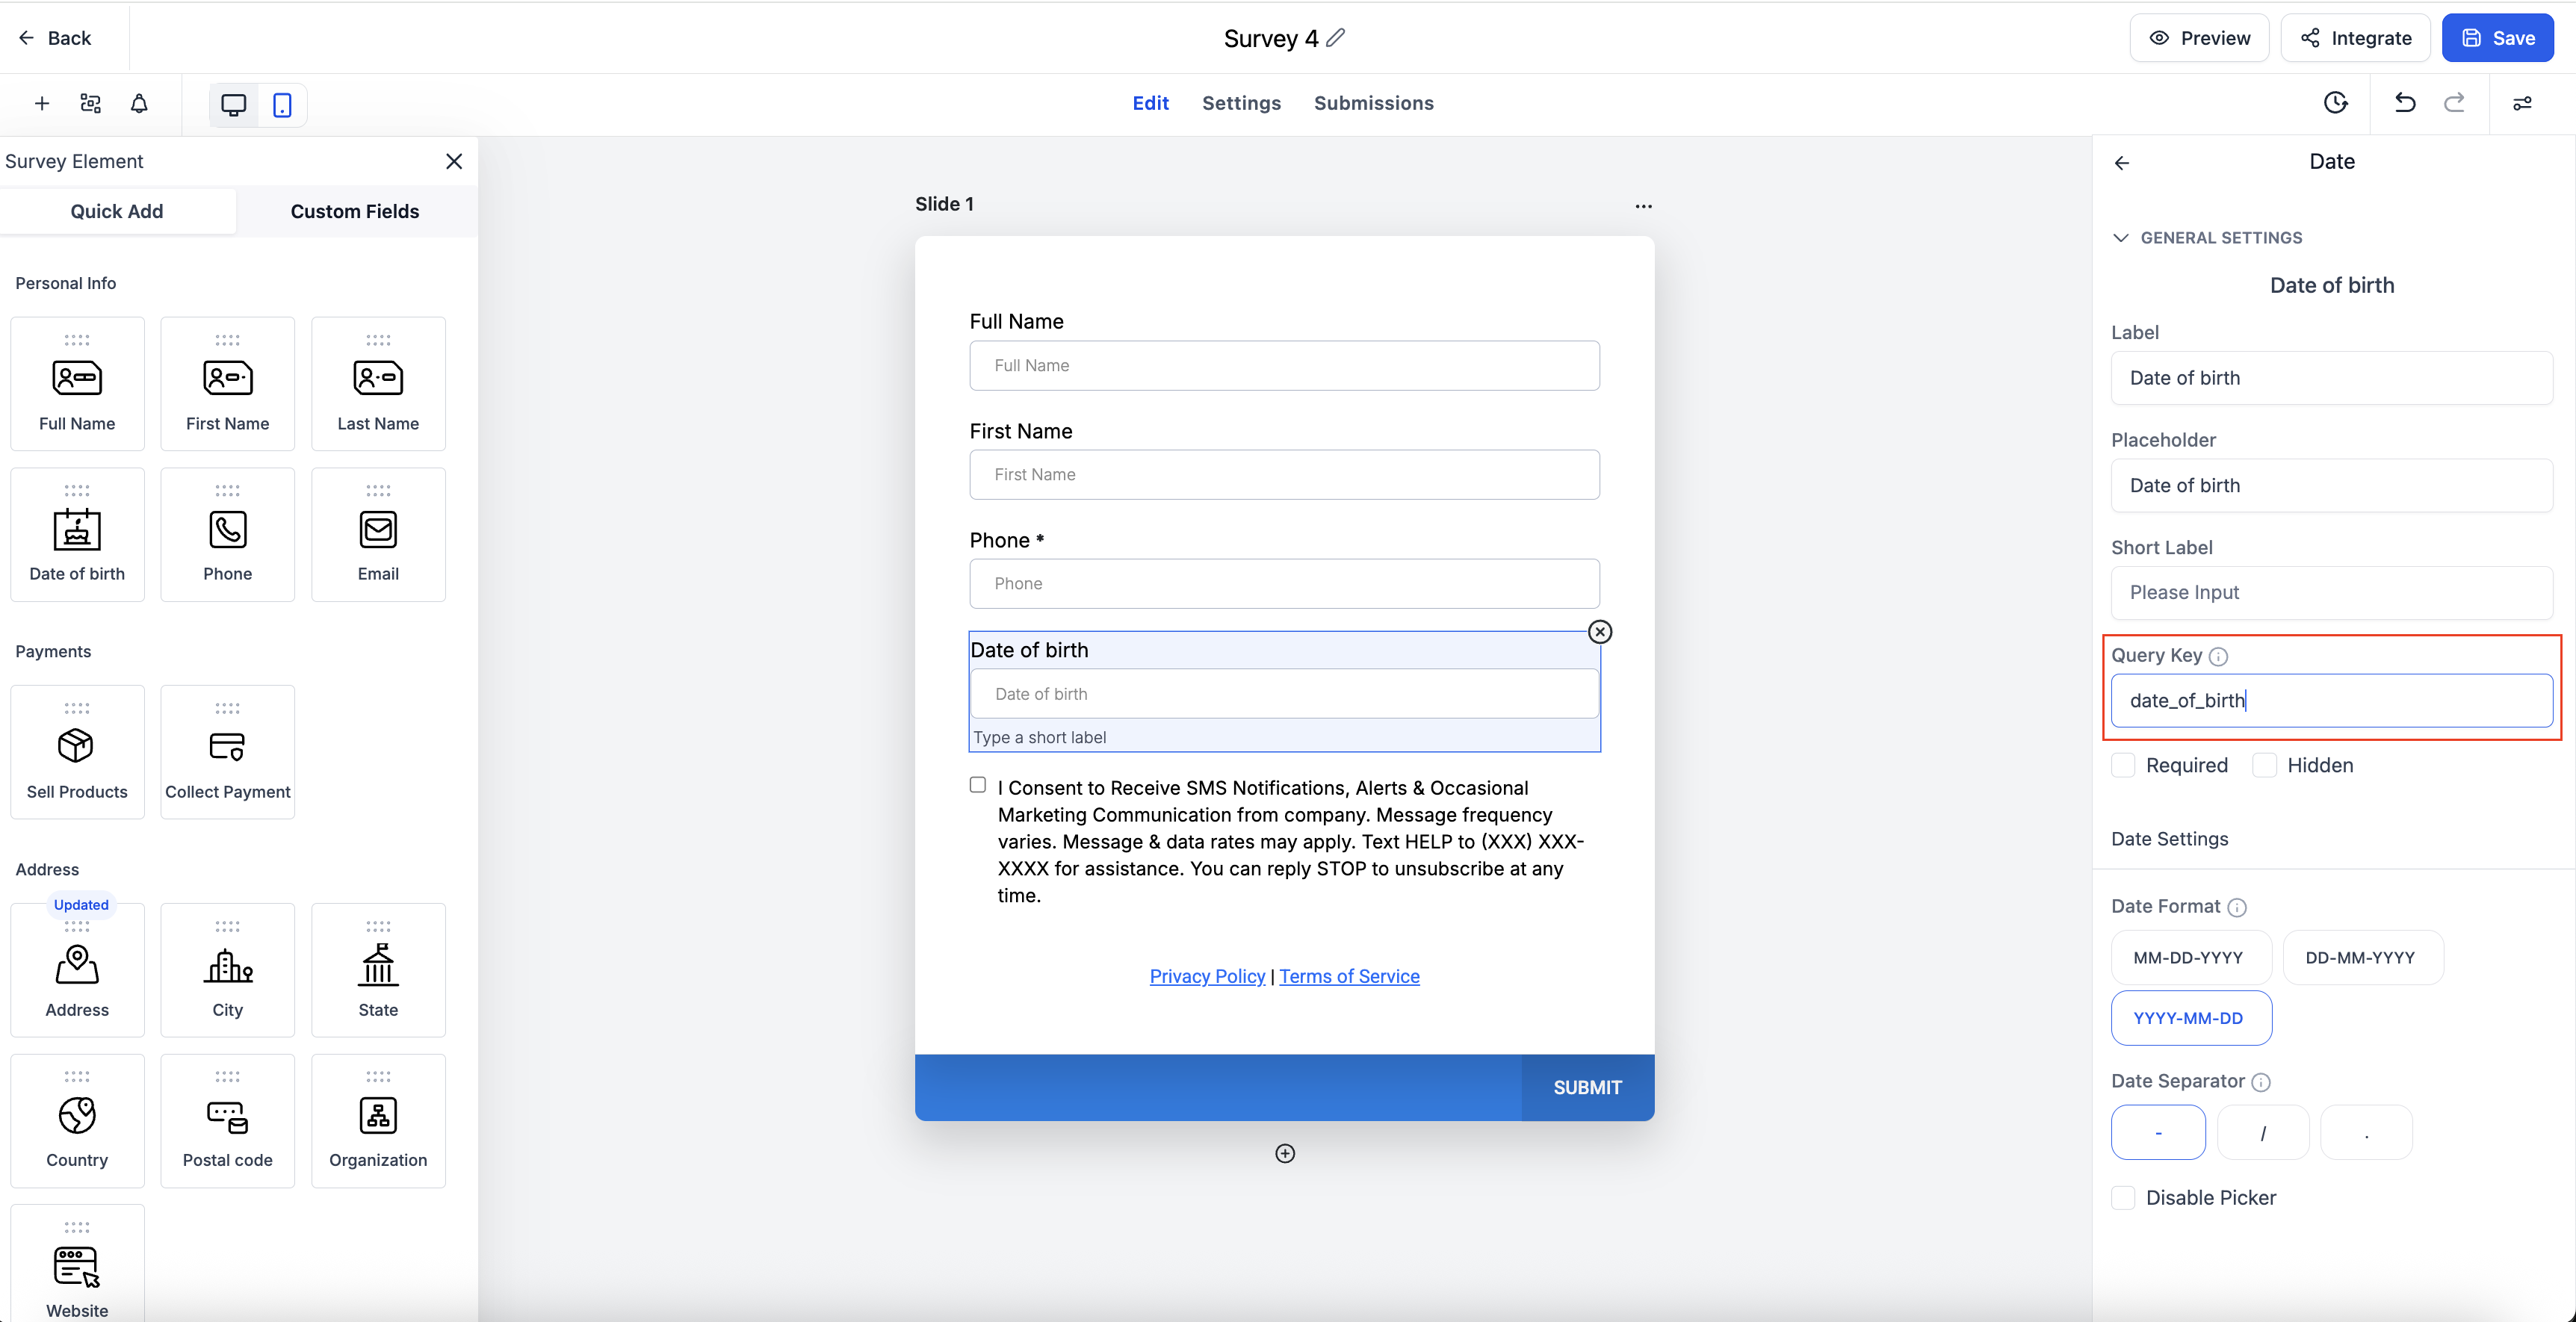Enable the Required checkbox
The image size is (2576, 1322).
tap(2123, 766)
